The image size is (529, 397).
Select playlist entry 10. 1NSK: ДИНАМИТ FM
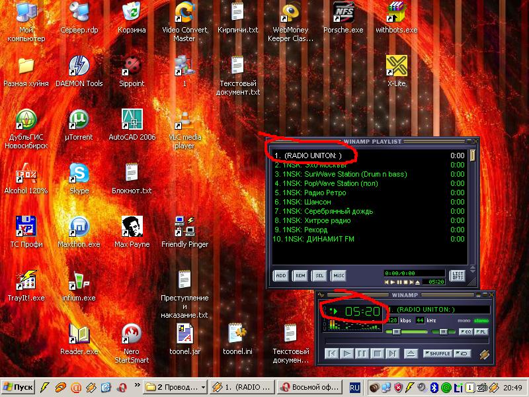(370, 239)
